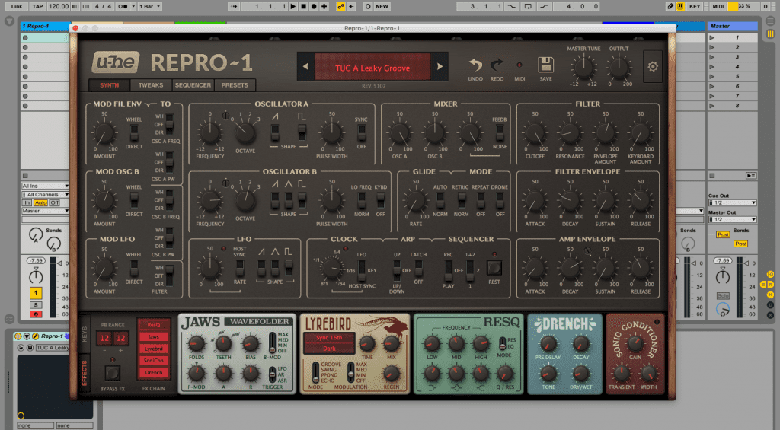Open the Cue Out dropdown
Screen dimensions: 780x430
pyautogui.click(x=731, y=202)
